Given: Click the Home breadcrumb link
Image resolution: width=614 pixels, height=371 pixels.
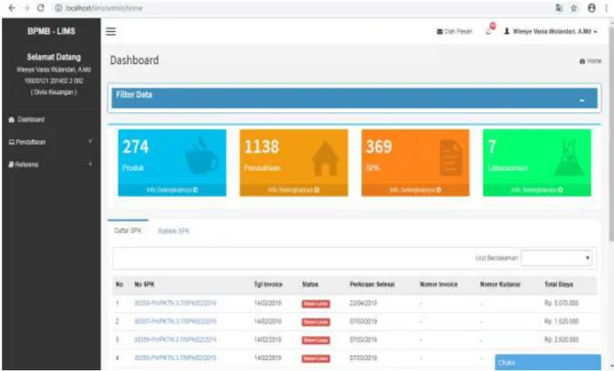Looking at the screenshot, I should click(x=591, y=62).
